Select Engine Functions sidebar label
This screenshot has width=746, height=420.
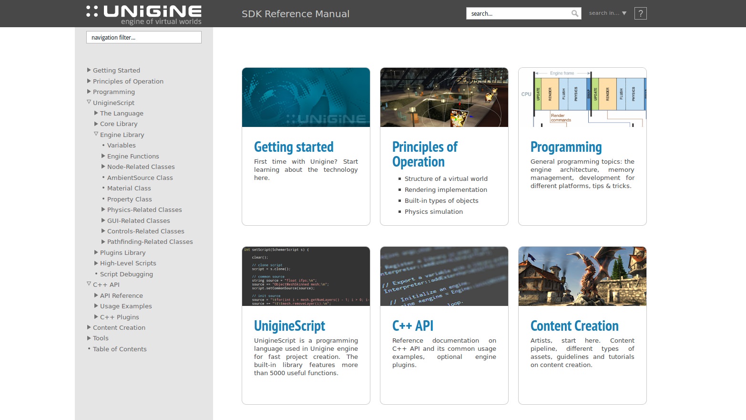coord(133,156)
